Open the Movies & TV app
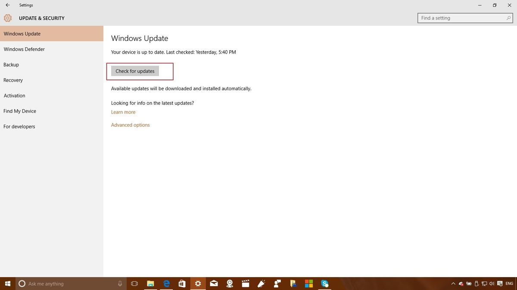517x290 pixels. point(245,284)
